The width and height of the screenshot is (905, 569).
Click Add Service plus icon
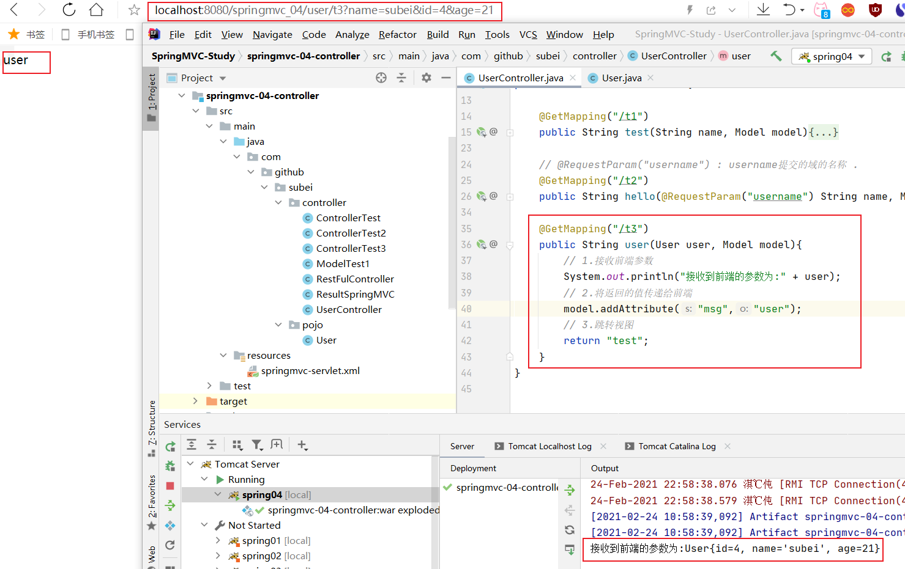(x=302, y=445)
